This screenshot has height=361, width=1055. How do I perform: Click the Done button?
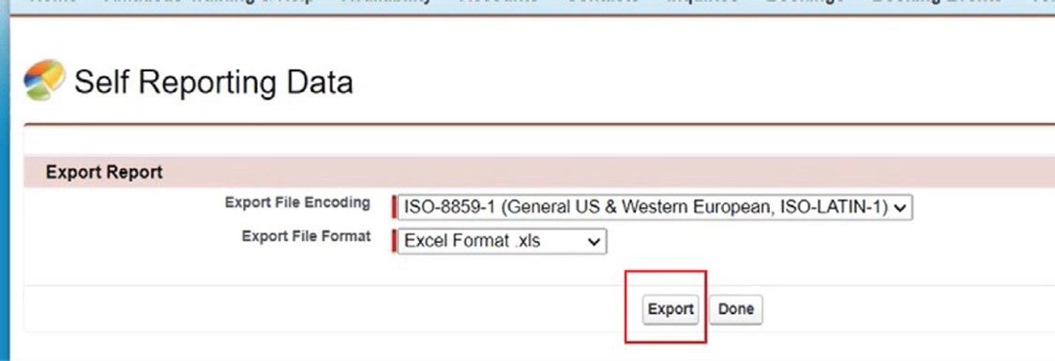tap(735, 309)
